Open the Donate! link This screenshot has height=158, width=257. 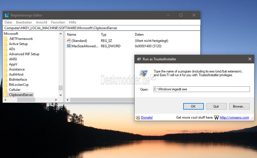coord(147,118)
